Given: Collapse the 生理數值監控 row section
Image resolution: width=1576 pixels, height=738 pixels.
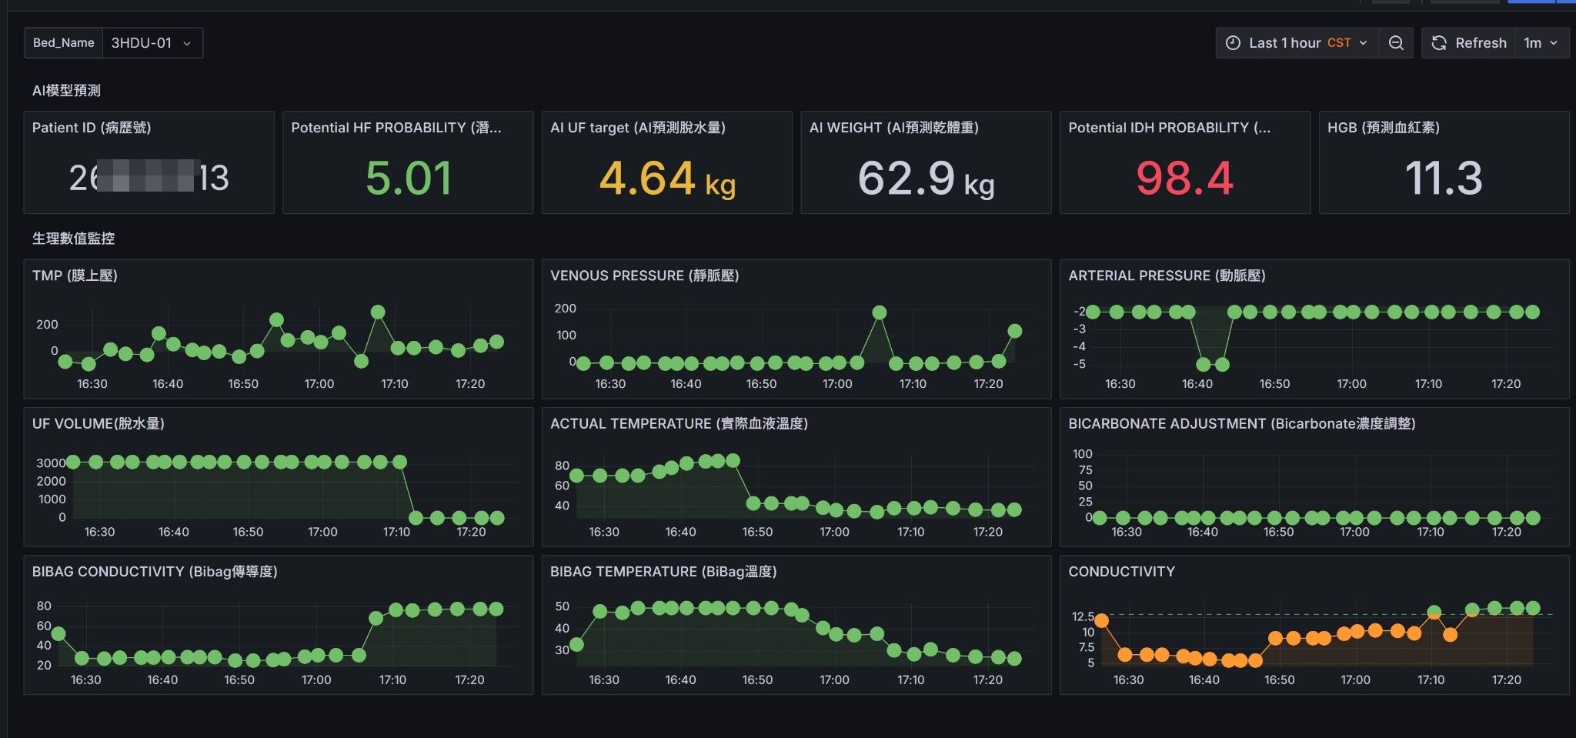Looking at the screenshot, I should 73,238.
